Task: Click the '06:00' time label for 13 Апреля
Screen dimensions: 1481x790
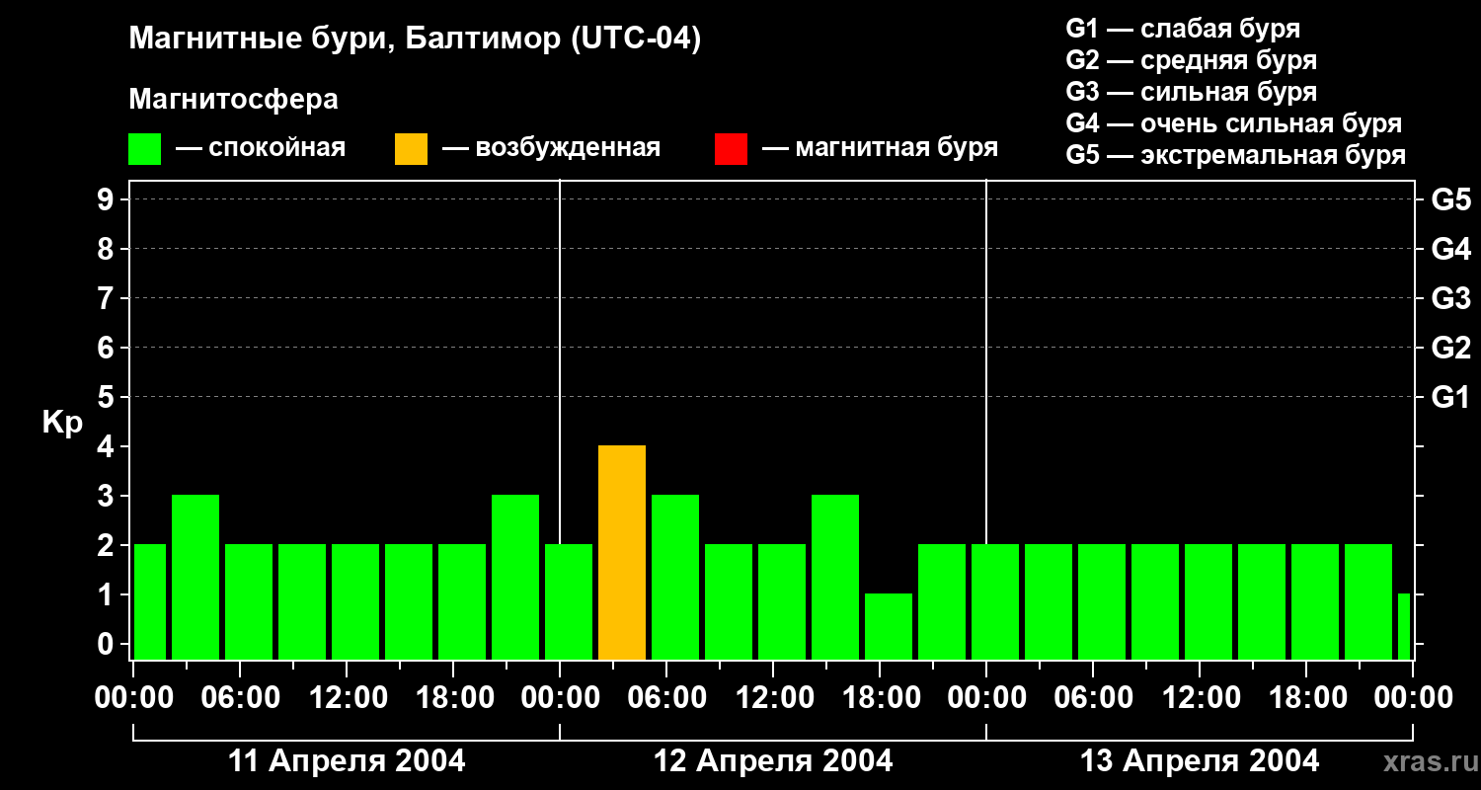Action: pyautogui.click(x=1093, y=698)
